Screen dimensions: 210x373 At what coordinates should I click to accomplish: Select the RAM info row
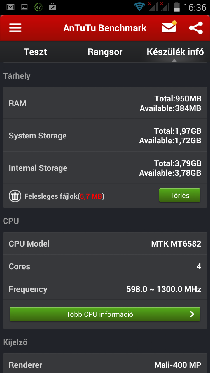pyautogui.click(x=105, y=103)
